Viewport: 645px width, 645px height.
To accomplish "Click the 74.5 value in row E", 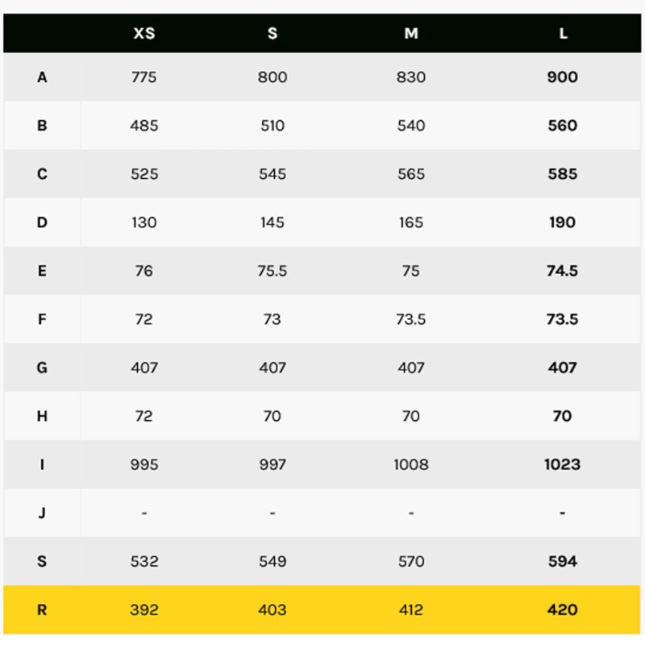I will coord(563,271).
